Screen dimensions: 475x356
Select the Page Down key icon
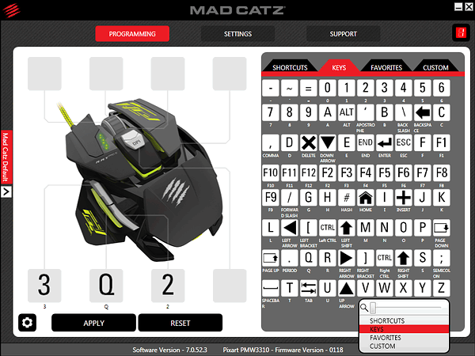(442, 228)
